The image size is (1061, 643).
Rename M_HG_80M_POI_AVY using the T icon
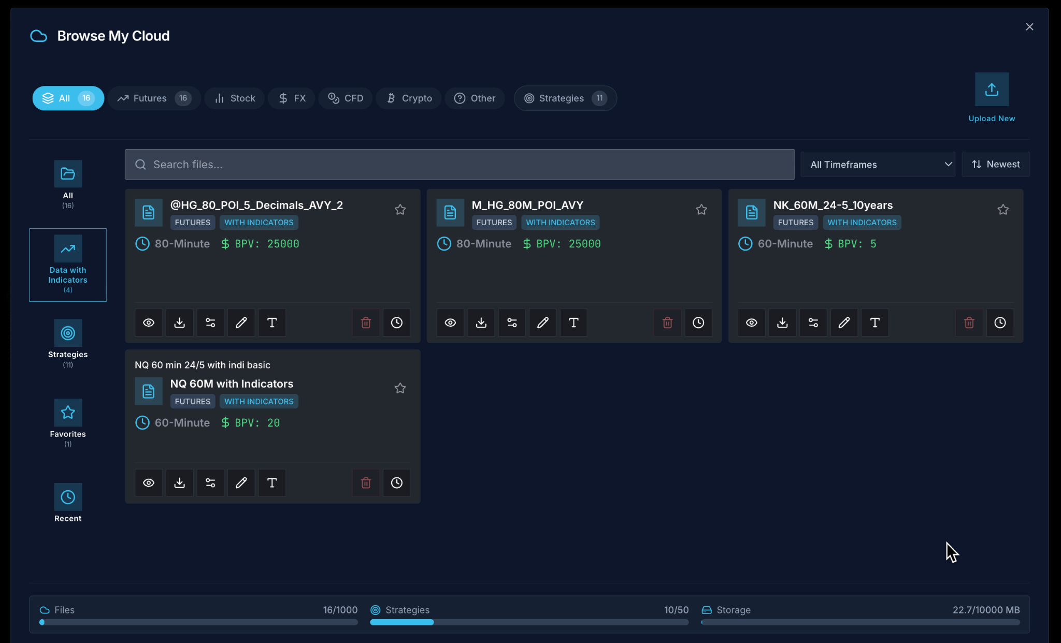573,323
